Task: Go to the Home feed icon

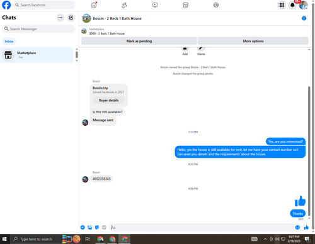Action: coord(94,5)
